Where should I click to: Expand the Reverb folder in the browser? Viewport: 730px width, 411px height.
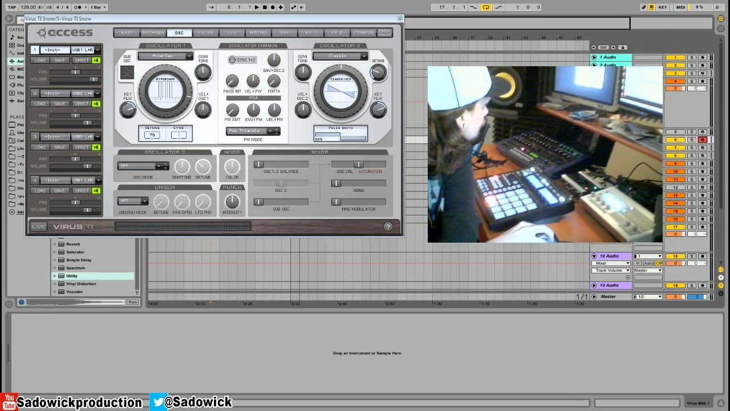pyautogui.click(x=55, y=244)
